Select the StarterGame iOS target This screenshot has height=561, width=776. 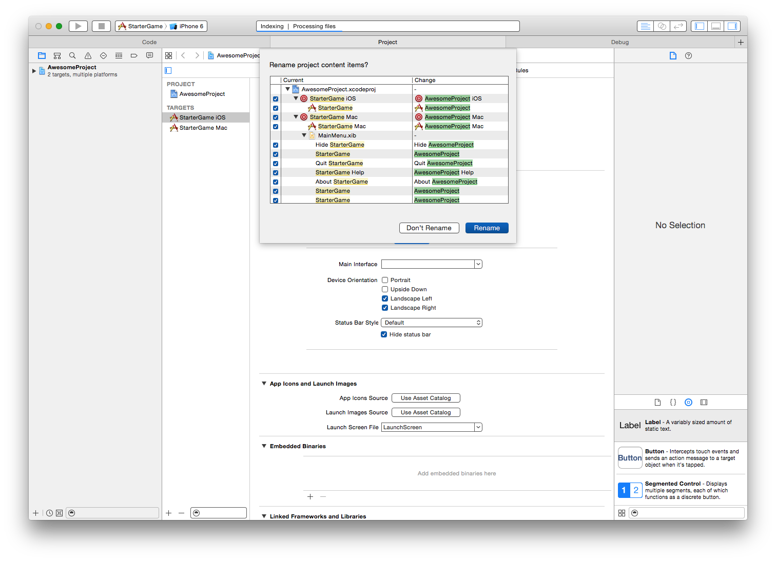(206, 117)
